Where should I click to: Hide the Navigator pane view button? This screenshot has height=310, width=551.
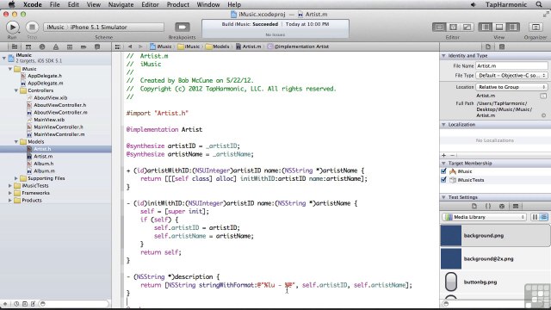point(486,27)
